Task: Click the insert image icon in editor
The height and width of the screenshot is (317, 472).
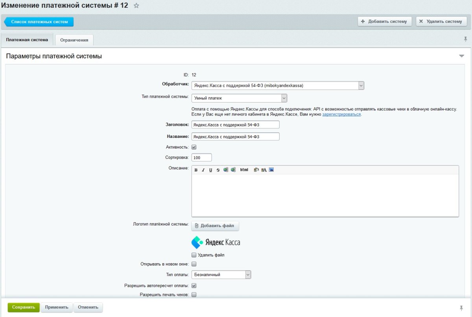Action: tap(271, 170)
